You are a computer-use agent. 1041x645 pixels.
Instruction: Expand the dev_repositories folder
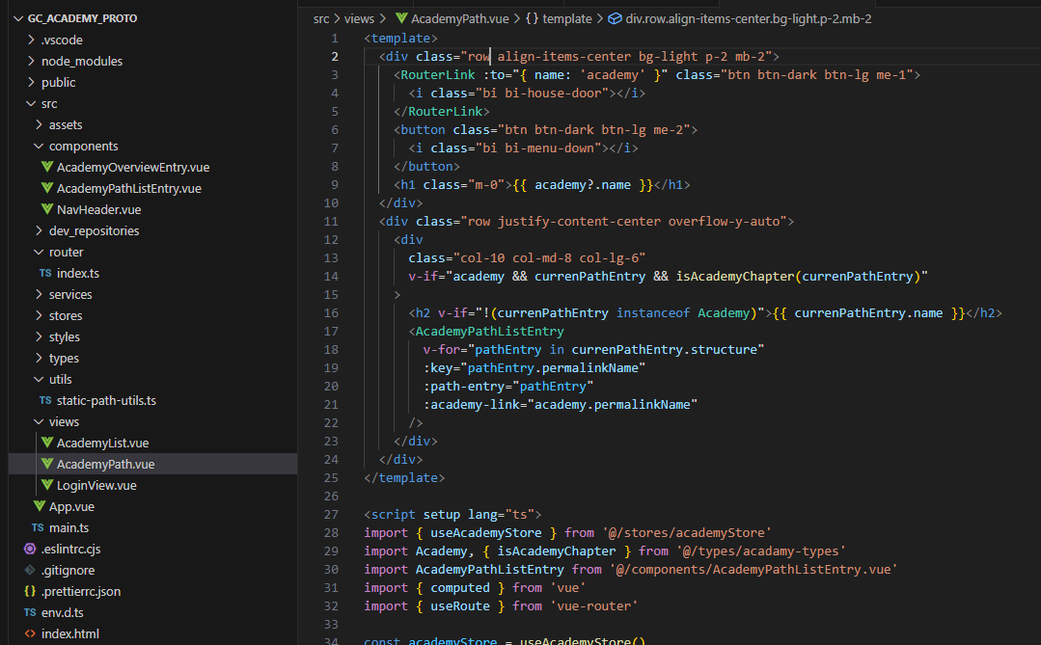click(x=39, y=231)
